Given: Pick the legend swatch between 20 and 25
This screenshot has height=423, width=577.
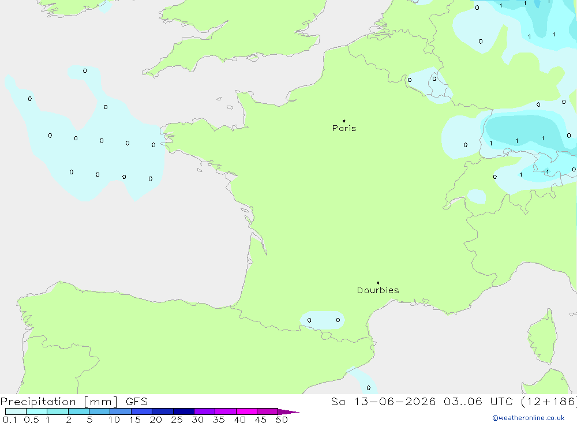Looking at the screenshot, I should (x=163, y=411).
